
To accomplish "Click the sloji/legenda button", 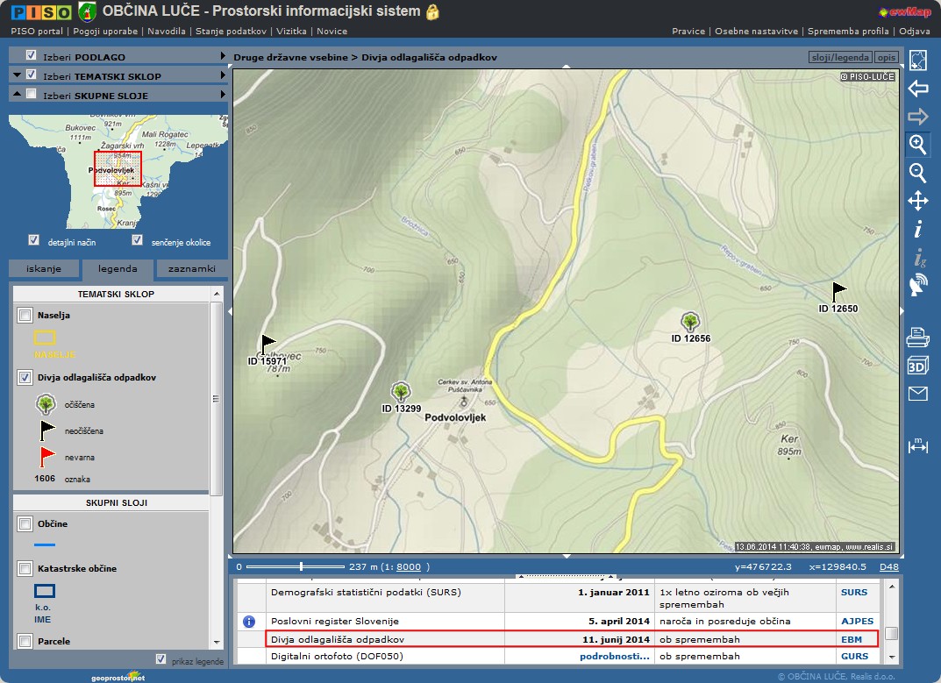I will tap(839, 58).
